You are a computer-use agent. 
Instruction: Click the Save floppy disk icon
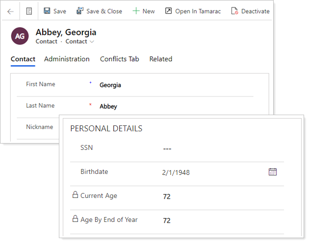coord(47,11)
